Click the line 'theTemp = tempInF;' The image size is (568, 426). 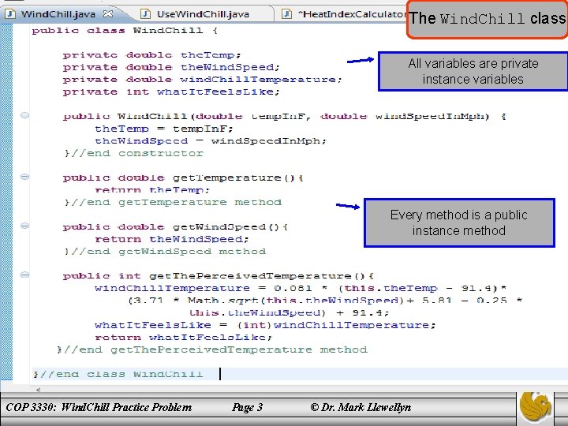[164, 129]
